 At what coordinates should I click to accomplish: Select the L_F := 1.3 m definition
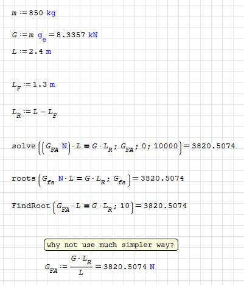pyautogui.click(x=33, y=85)
